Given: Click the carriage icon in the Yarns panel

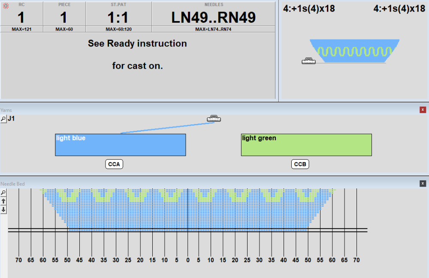Looking at the screenshot, I should click(214, 119).
